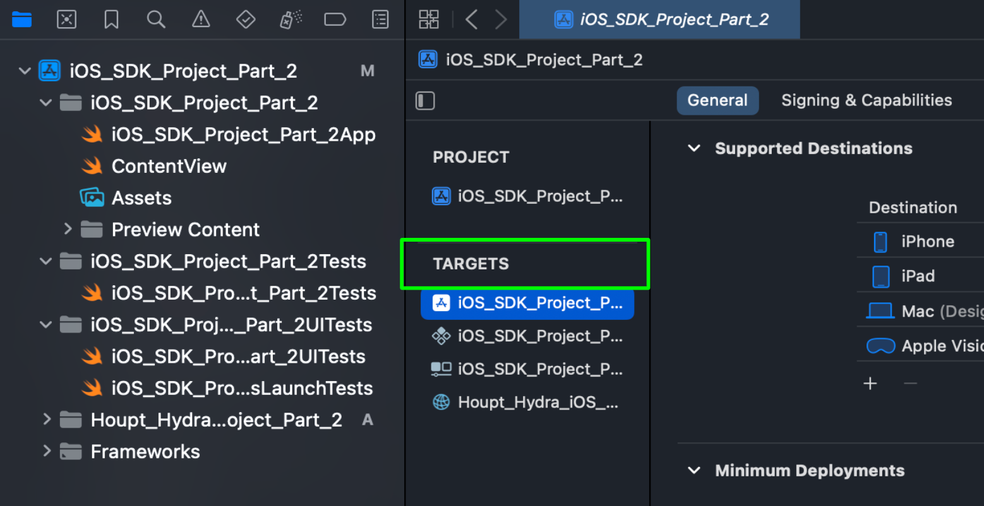Click the iPad device icon
The height and width of the screenshot is (506, 984).
tap(880, 276)
